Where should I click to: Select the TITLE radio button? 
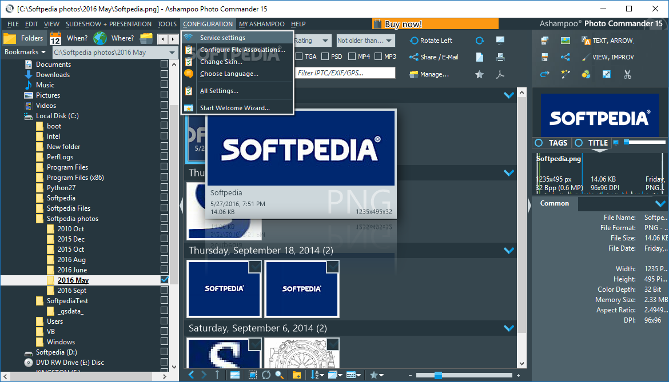(x=579, y=143)
